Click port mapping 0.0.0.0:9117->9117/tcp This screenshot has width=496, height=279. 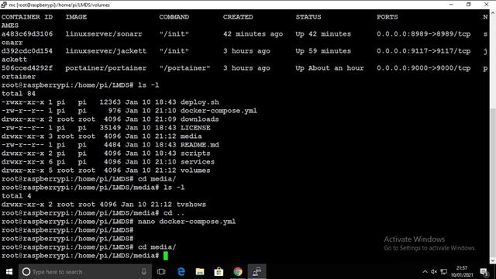(424, 51)
